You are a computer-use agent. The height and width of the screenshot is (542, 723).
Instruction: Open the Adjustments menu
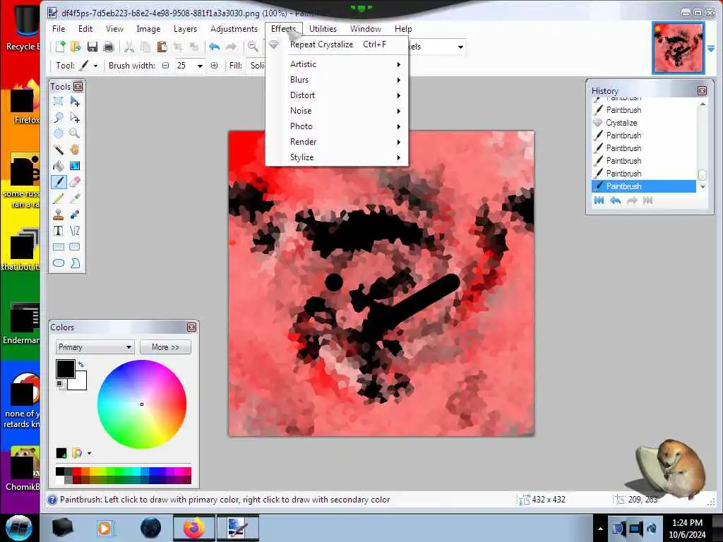coord(234,28)
